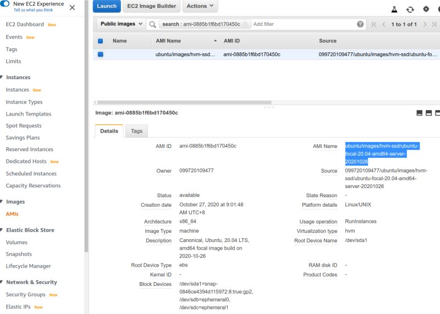This screenshot has height=314, width=440.
Task: Go to first page of results
Action: (374, 24)
